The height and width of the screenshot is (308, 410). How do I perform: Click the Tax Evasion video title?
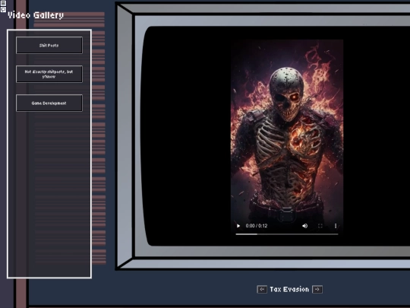289,290
